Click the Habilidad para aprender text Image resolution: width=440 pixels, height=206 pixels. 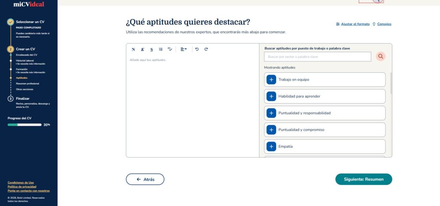[299, 96]
